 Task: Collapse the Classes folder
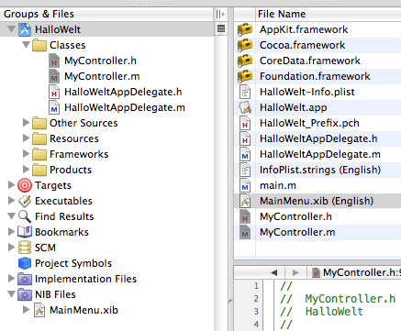pyautogui.click(x=27, y=45)
